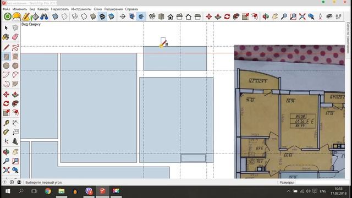Image resolution: width=352 pixels, height=198 pixels.
Task: Select the Rectangle drawing tool
Action: coord(6,57)
